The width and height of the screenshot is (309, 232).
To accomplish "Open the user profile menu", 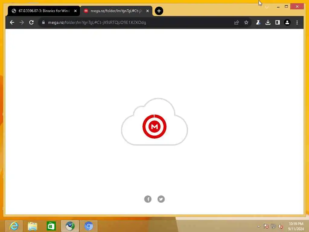I will tap(287, 22).
